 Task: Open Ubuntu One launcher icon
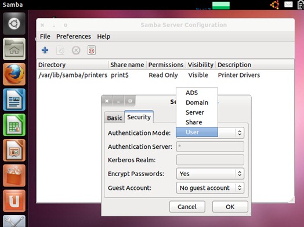coord(14,201)
